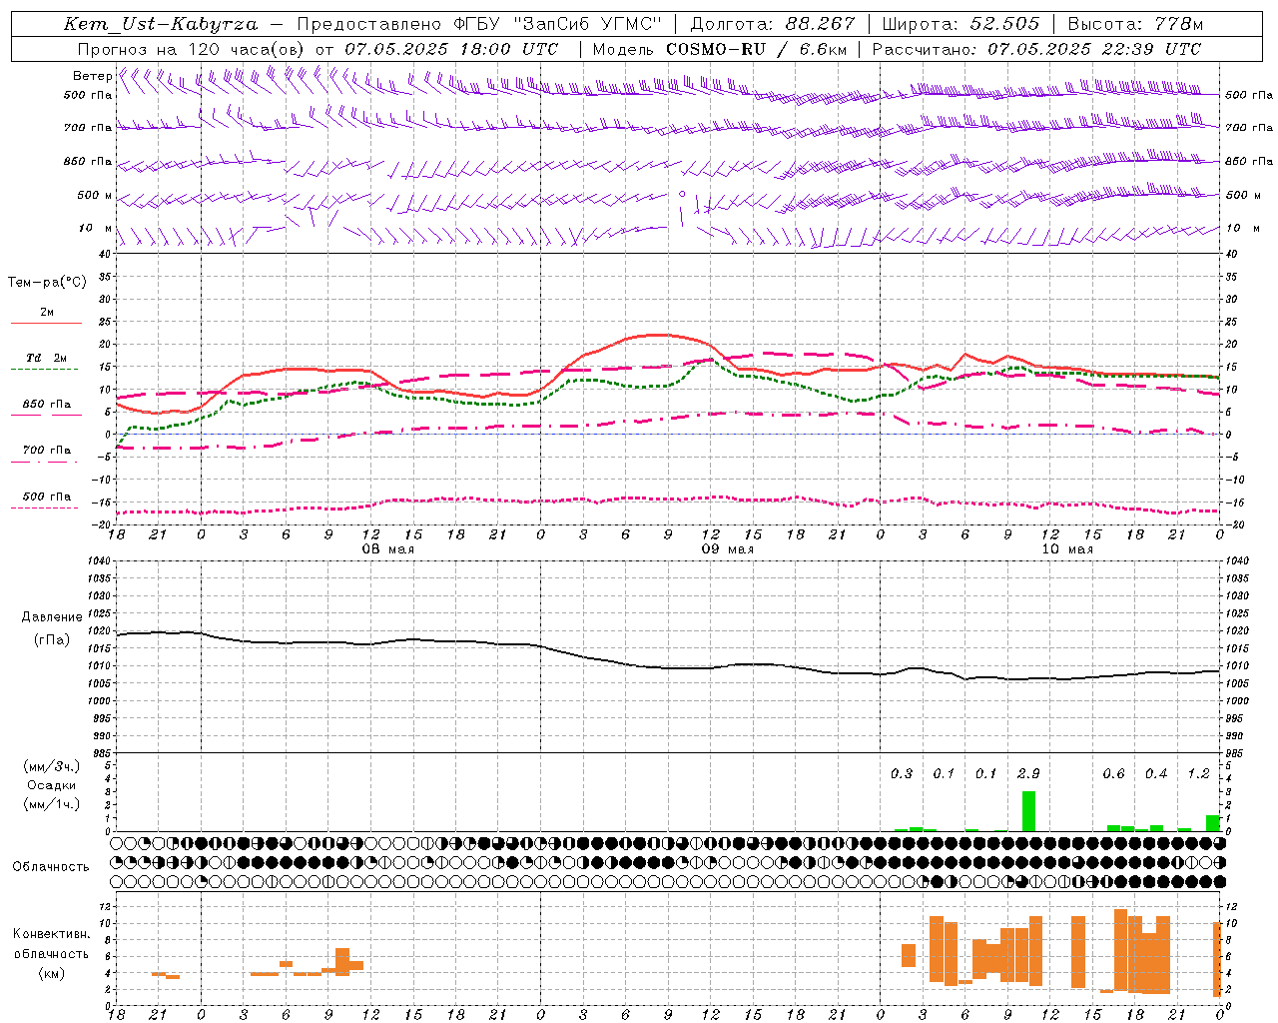Viewport: 1278px width, 1023px height.
Task: Click the forecast header Прогноз на 120 часа(ов)
Action: (192, 49)
